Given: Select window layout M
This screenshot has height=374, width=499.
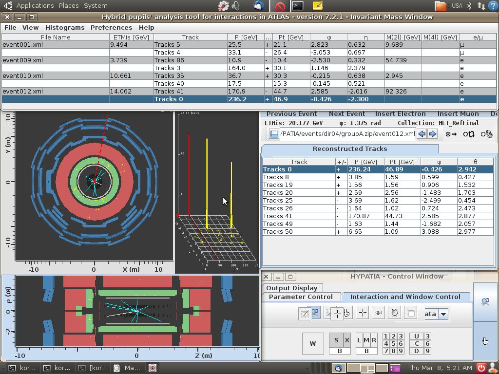Looking at the screenshot, I should [x=366, y=340].
